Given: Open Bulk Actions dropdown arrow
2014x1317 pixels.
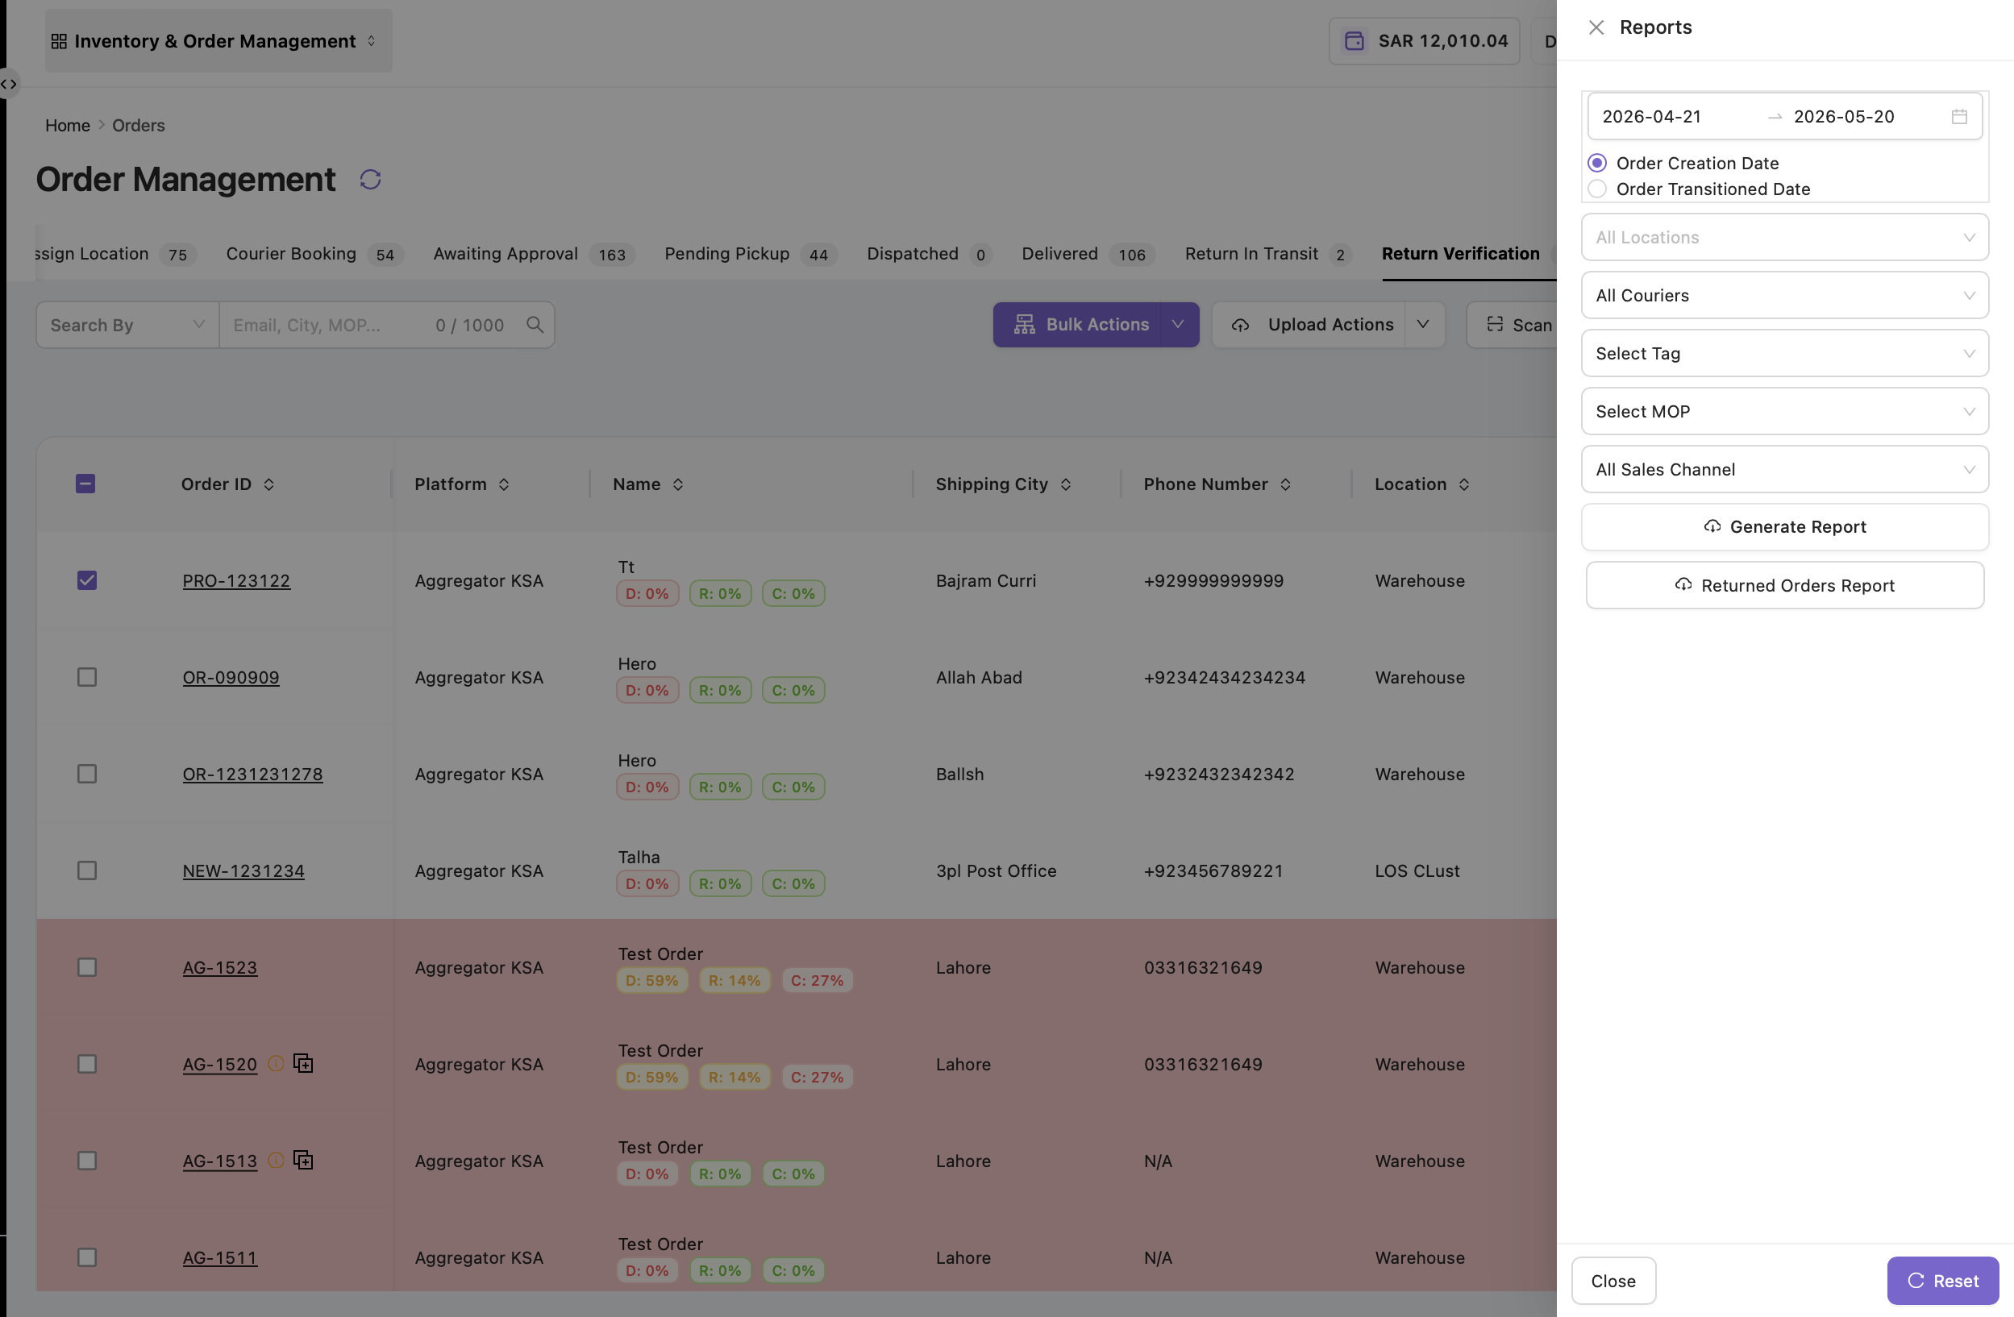Looking at the screenshot, I should pos(1178,325).
